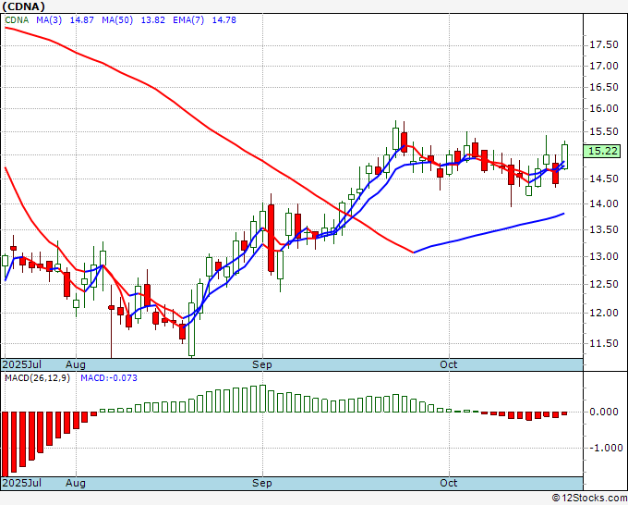Select the green CDNA legend label

[18, 19]
